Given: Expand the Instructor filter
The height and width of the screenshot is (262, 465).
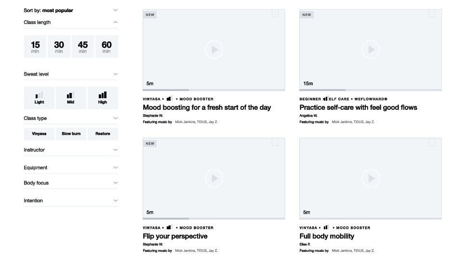Looking at the screenshot, I should 70,150.
